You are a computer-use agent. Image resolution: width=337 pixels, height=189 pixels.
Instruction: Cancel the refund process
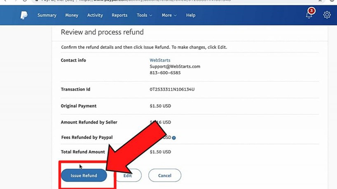tap(165, 175)
